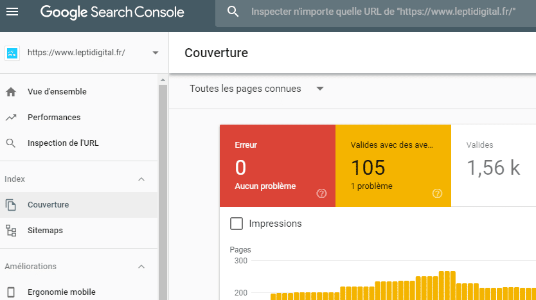Click the 200 y-axis value

coord(240,293)
